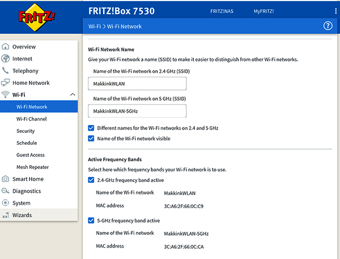
Task: Select the Wi-Fi menu label
Action: [x=19, y=95]
